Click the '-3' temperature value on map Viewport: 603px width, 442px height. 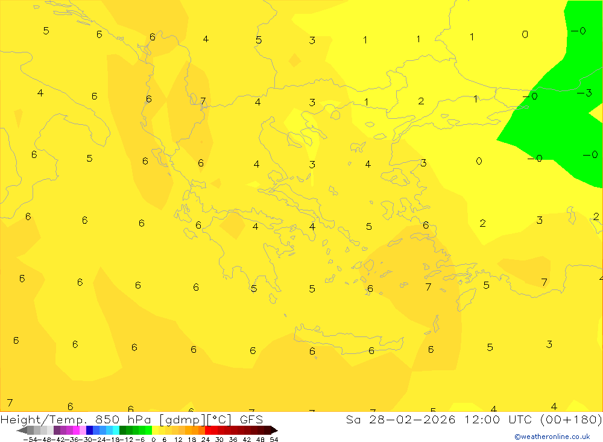[584, 93]
